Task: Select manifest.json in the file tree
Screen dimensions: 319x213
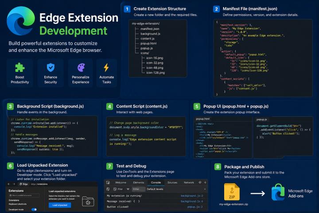Action: pyautogui.click(x=150, y=28)
